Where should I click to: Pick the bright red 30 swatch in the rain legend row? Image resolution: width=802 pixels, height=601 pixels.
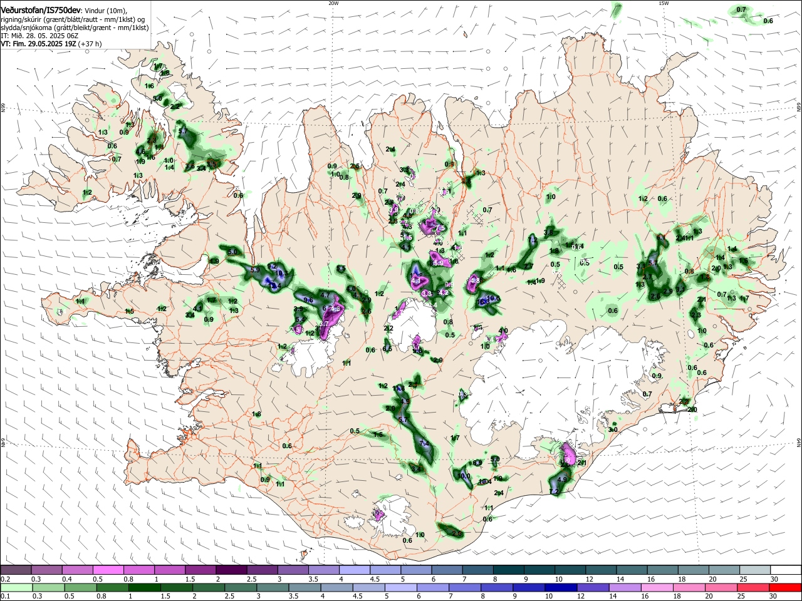coord(785,587)
